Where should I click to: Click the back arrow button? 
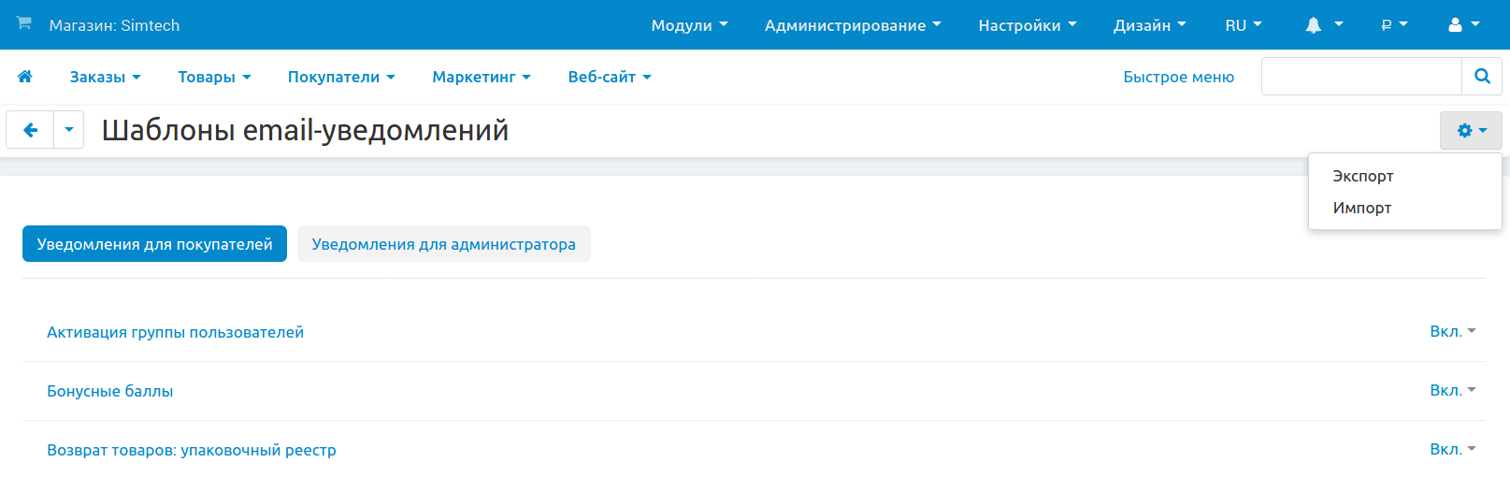click(31, 130)
